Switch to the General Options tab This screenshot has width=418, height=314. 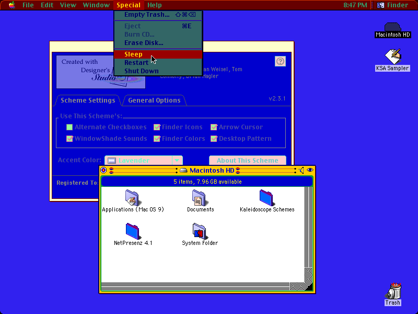click(154, 100)
